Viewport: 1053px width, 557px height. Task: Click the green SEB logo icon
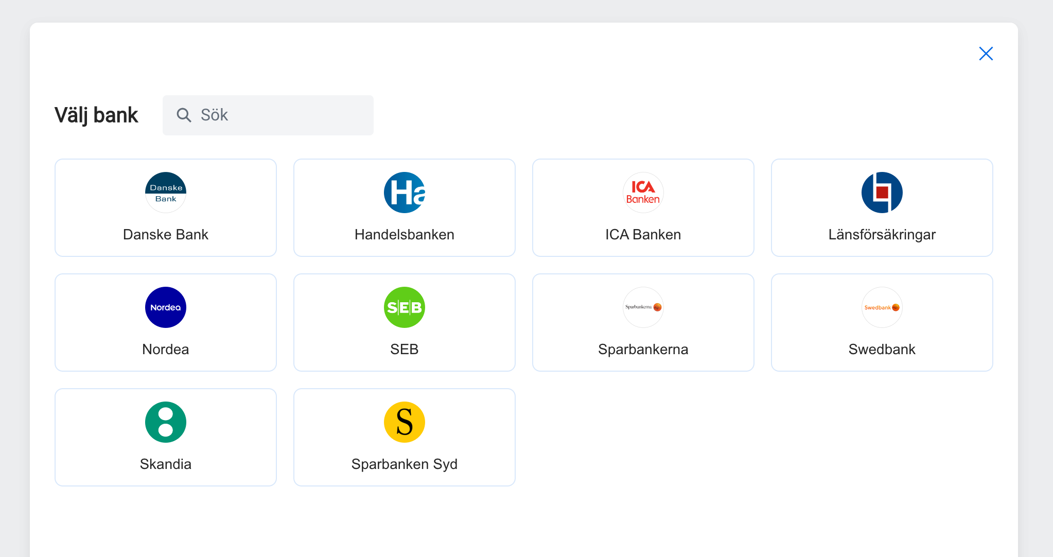click(405, 307)
